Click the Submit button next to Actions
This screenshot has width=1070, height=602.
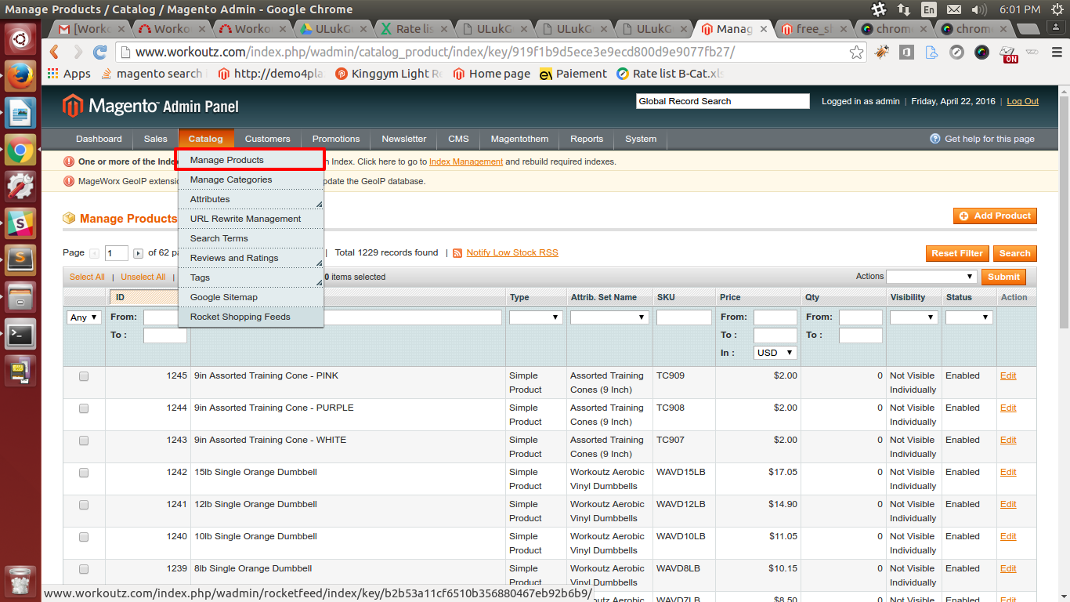[x=1003, y=277]
